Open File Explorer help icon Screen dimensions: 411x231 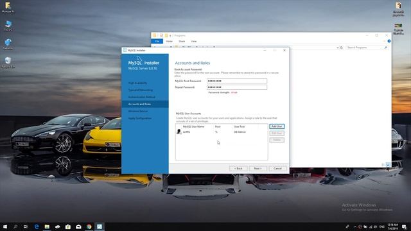point(389,41)
